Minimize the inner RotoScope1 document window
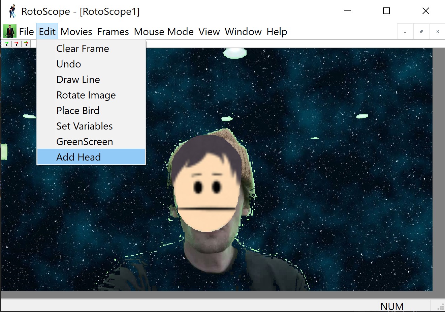Viewport: 445px width, 312px height. 405,32
